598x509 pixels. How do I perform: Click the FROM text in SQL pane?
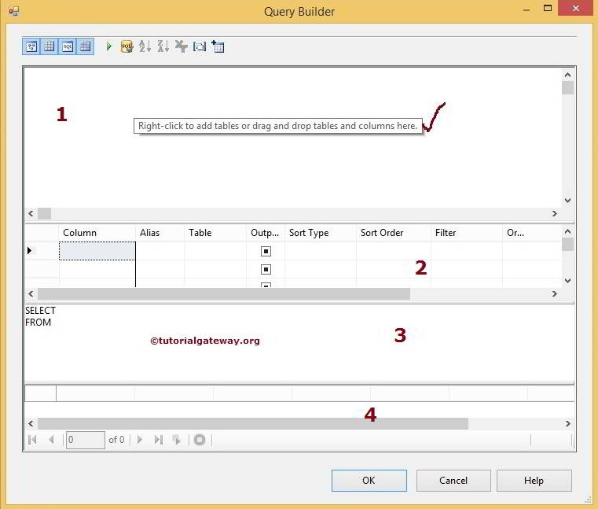[39, 323]
